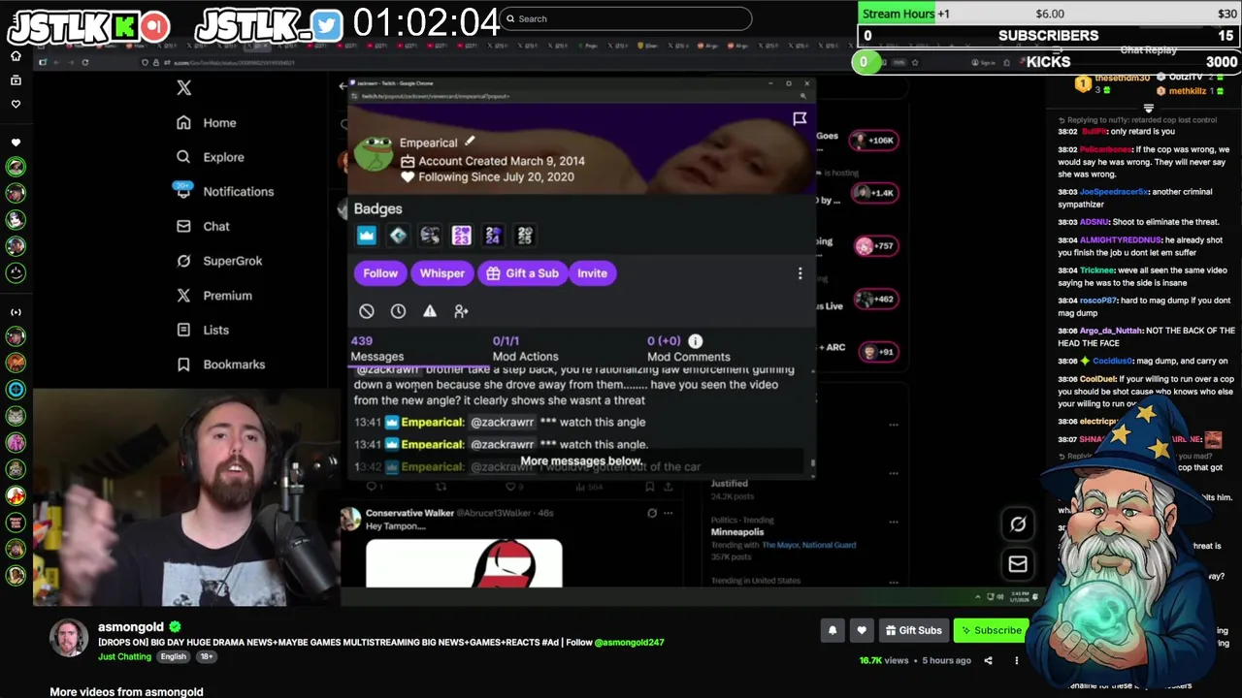Click the timeout clock icon

click(x=398, y=311)
